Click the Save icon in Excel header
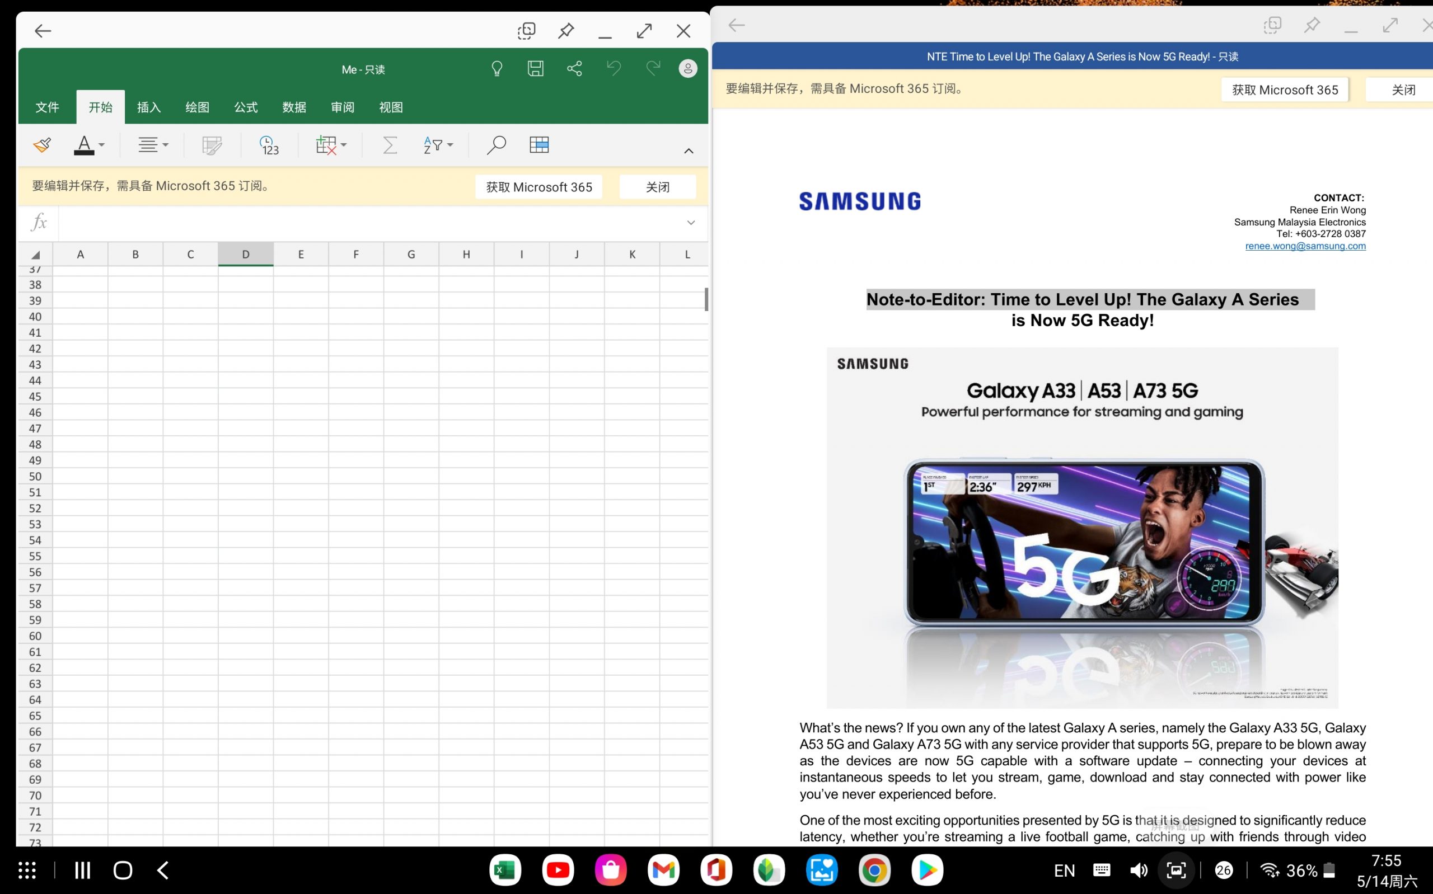1433x894 pixels. tap(535, 69)
